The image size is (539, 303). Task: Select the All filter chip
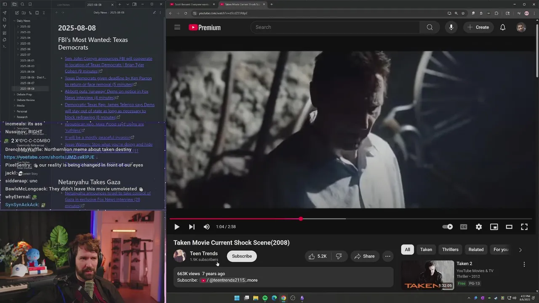point(407,250)
